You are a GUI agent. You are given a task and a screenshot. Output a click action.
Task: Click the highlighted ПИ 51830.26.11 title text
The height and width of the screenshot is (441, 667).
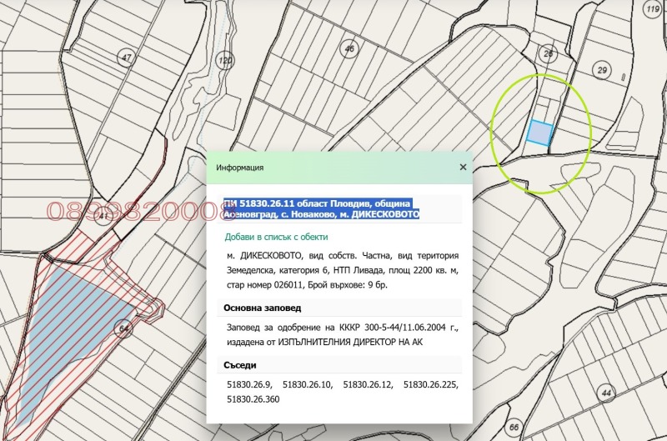(322, 208)
